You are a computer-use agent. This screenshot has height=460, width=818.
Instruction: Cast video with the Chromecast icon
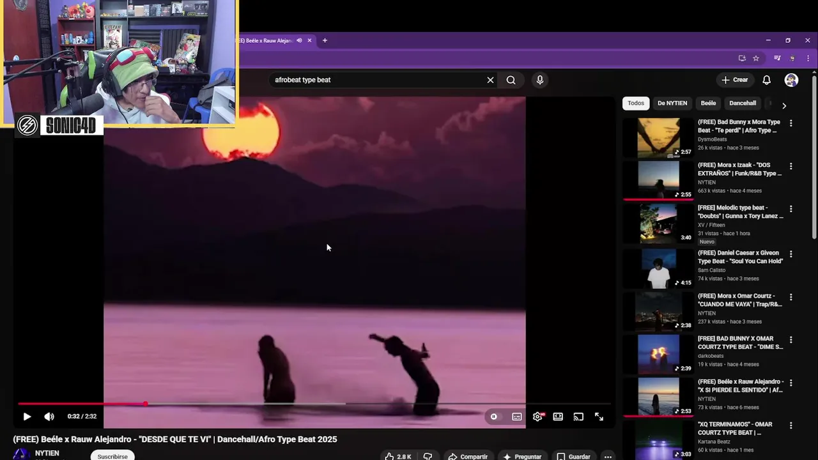click(x=578, y=417)
